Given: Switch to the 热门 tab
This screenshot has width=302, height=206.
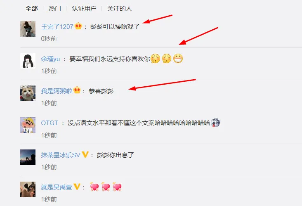Looking at the screenshot, I should point(55,9).
